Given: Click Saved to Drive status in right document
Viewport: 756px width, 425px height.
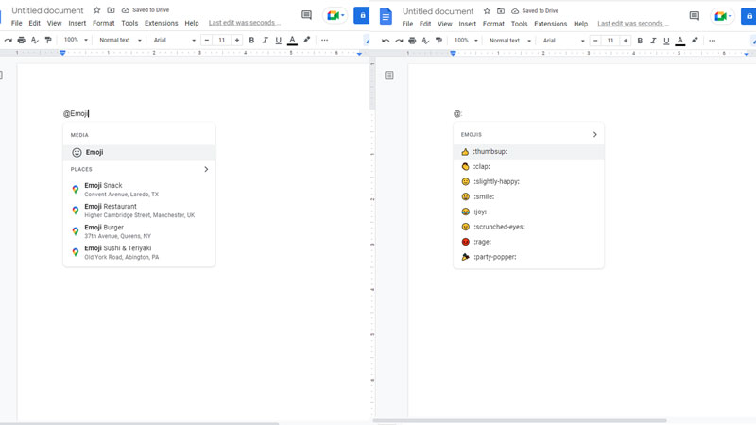Looking at the screenshot, I should (x=535, y=11).
